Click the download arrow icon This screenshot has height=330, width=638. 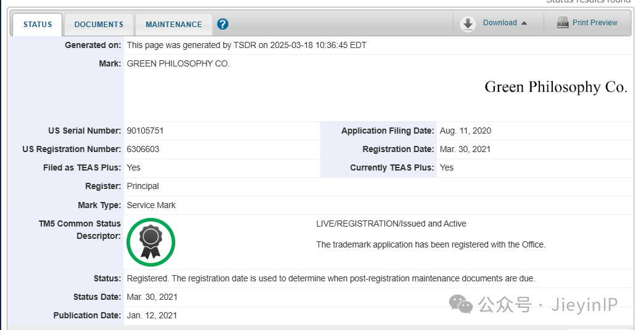[x=468, y=24]
